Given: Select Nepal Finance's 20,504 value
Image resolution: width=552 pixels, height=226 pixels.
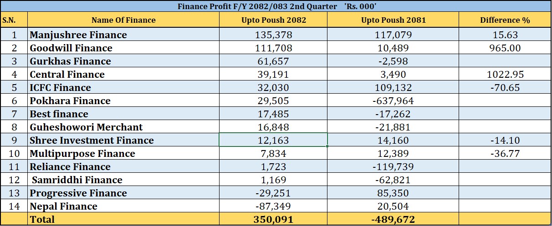Looking at the screenshot, I should (x=393, y=206).
